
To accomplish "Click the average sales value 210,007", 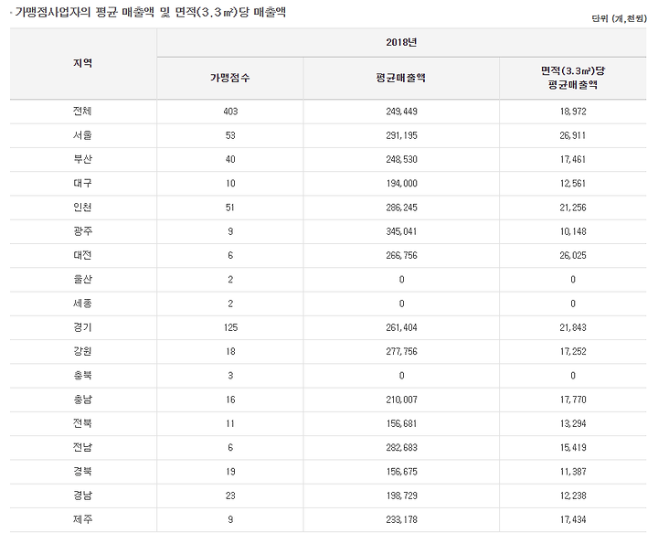I will pos(401,400).
